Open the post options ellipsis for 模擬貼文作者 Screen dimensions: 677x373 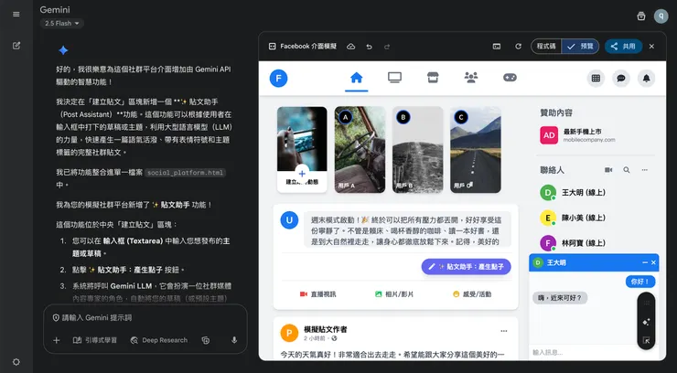[x=504, y=331]
